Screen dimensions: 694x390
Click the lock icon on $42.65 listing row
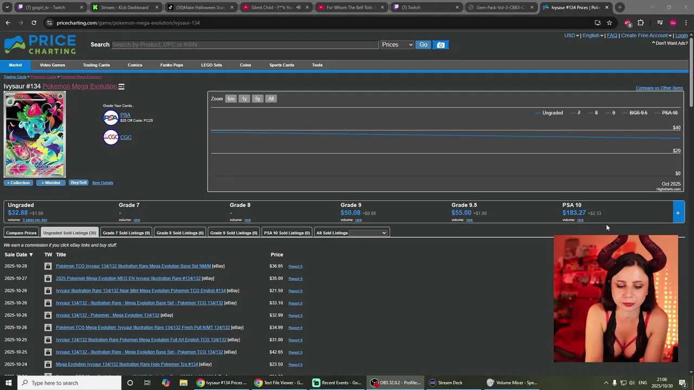coord(48,352)
